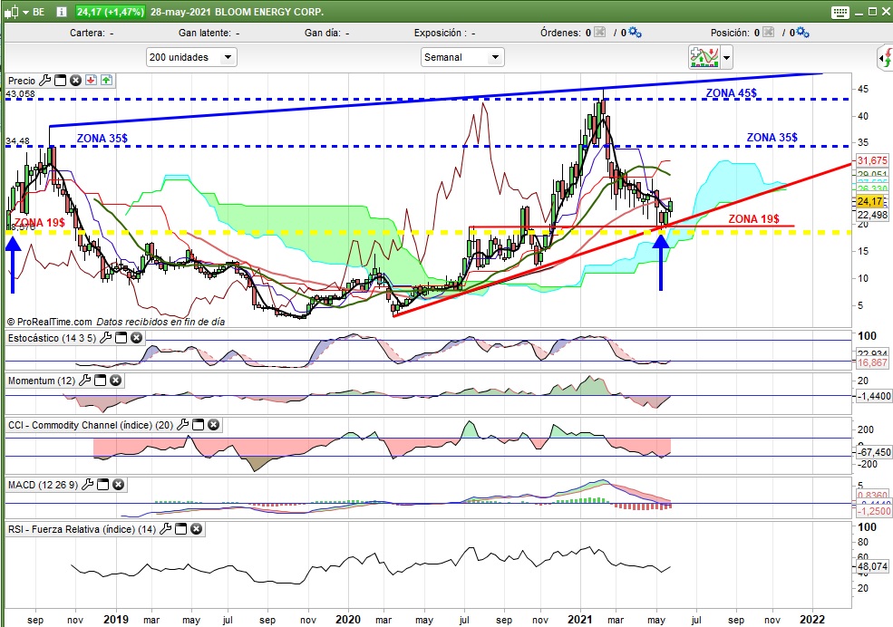The height and width of the screenshot is (627, 893).
Task: Click the 2022 label on time axis
Action: [812, 620]
